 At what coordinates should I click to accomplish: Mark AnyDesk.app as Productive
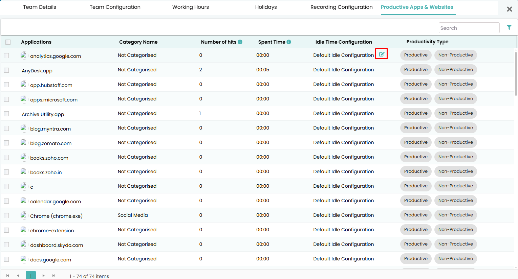point(416,70)
